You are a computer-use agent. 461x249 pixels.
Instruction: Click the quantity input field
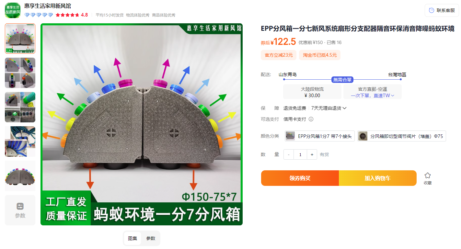pos(300,154)
